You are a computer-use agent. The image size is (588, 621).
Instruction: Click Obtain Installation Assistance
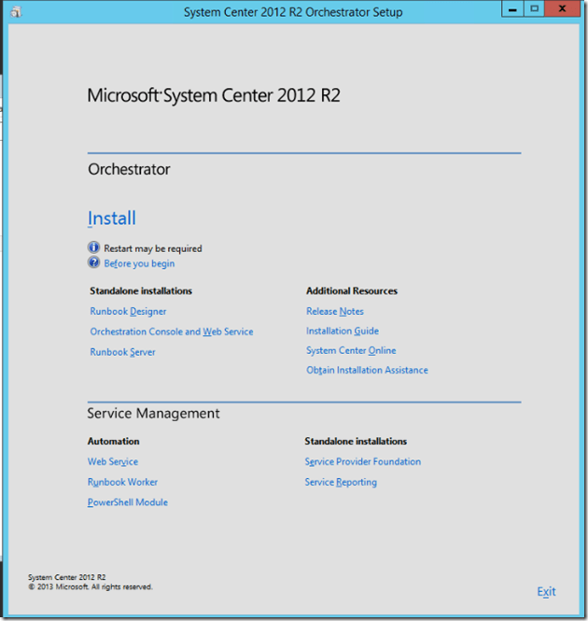coord(367,371)
